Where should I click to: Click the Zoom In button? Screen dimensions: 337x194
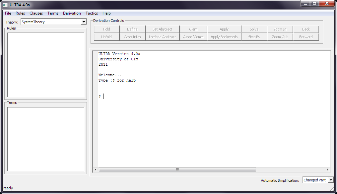280,29
